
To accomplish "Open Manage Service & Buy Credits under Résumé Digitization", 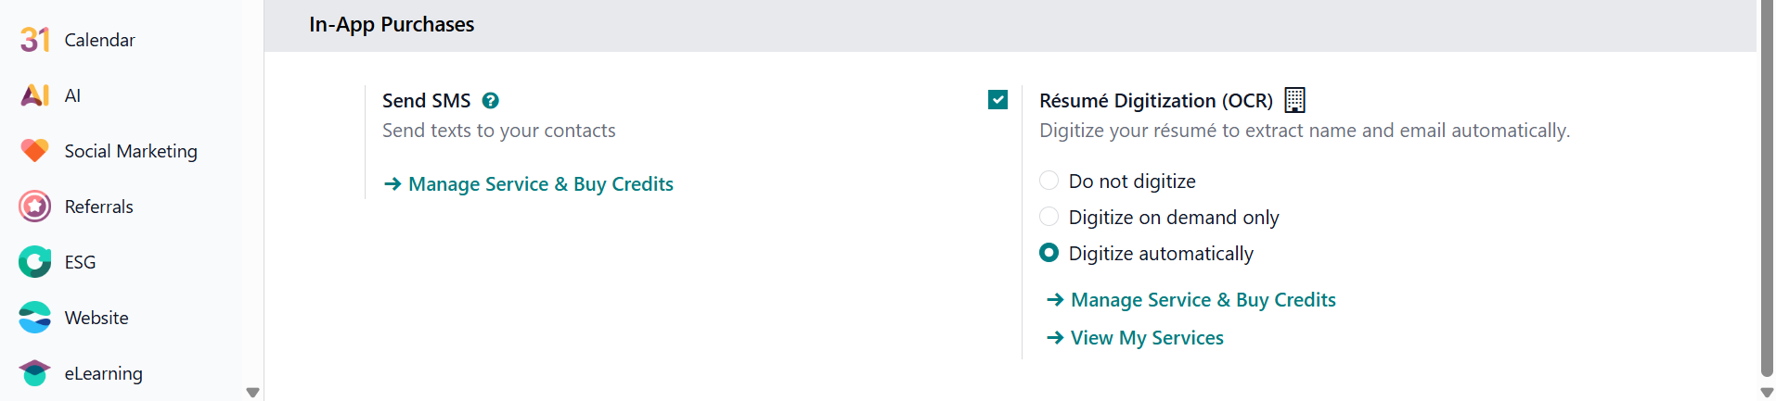I will pyautogui.click(x=1203, y=300).
